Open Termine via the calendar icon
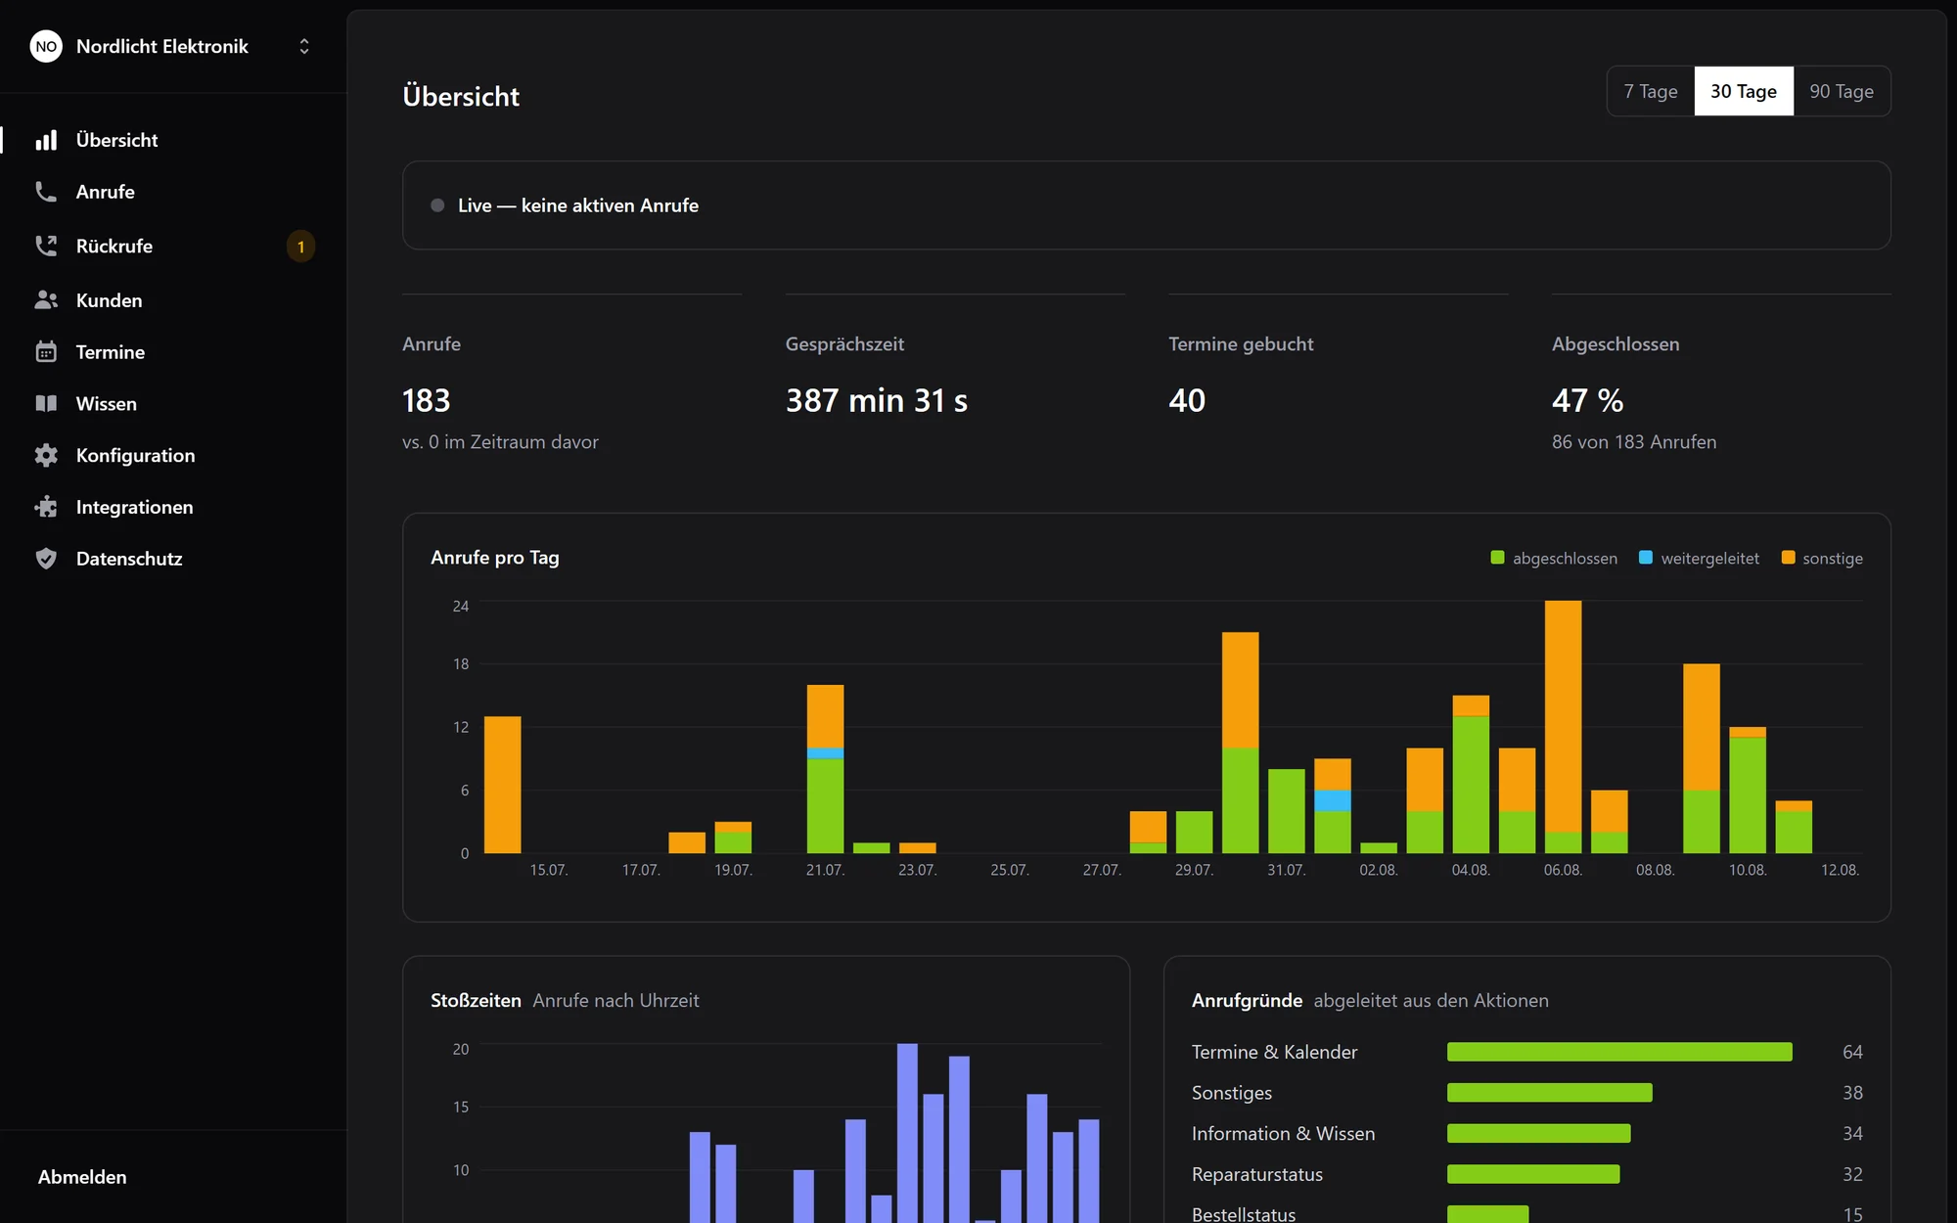Image resolution: width=1957 pixels, height=1223 pixels. [46, 352]
